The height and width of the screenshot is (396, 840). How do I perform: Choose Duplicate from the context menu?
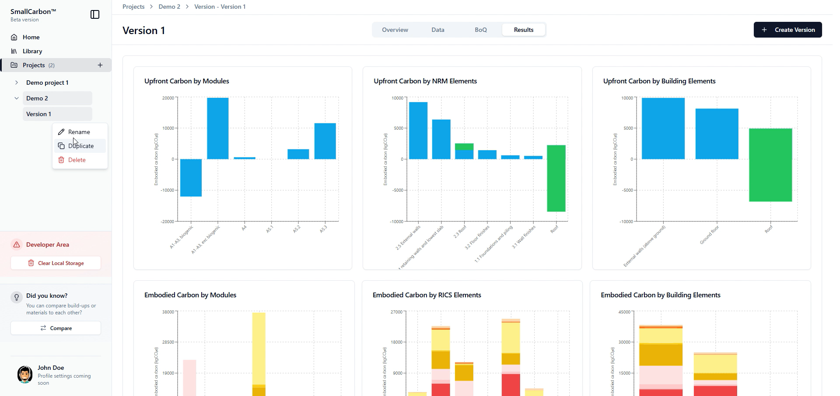(x=80, y=146)
